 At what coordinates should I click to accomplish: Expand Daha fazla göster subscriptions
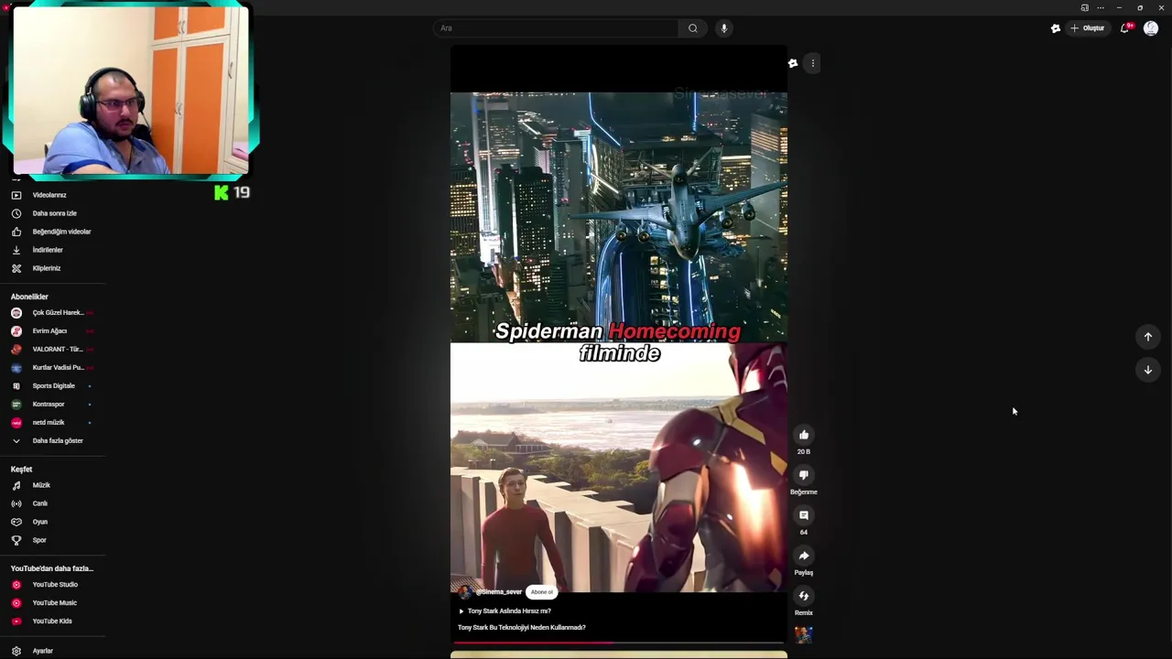[x=57, y=441]
